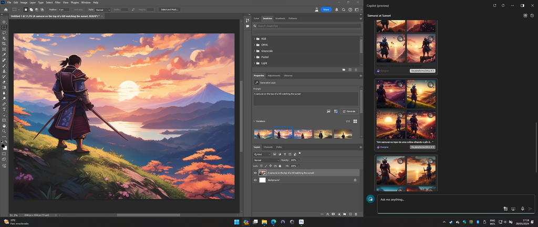Expand the RGB swatch folder
The image size is (538, 227).
(x=254, y=39)
